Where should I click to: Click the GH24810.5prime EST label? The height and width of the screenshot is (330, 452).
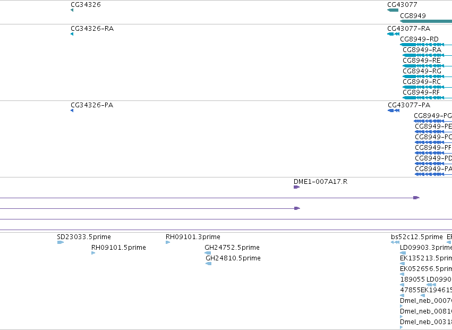pos(233,258)
